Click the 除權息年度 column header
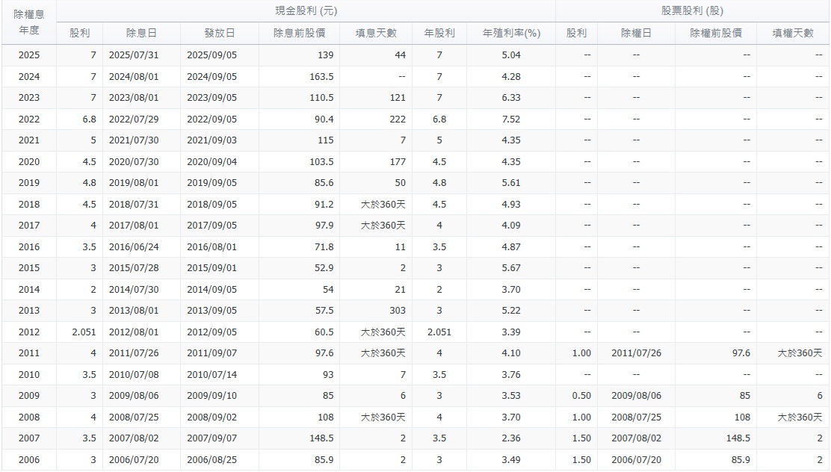The height and width of the screenshot is (472, 831). click(x=29, y=22)
